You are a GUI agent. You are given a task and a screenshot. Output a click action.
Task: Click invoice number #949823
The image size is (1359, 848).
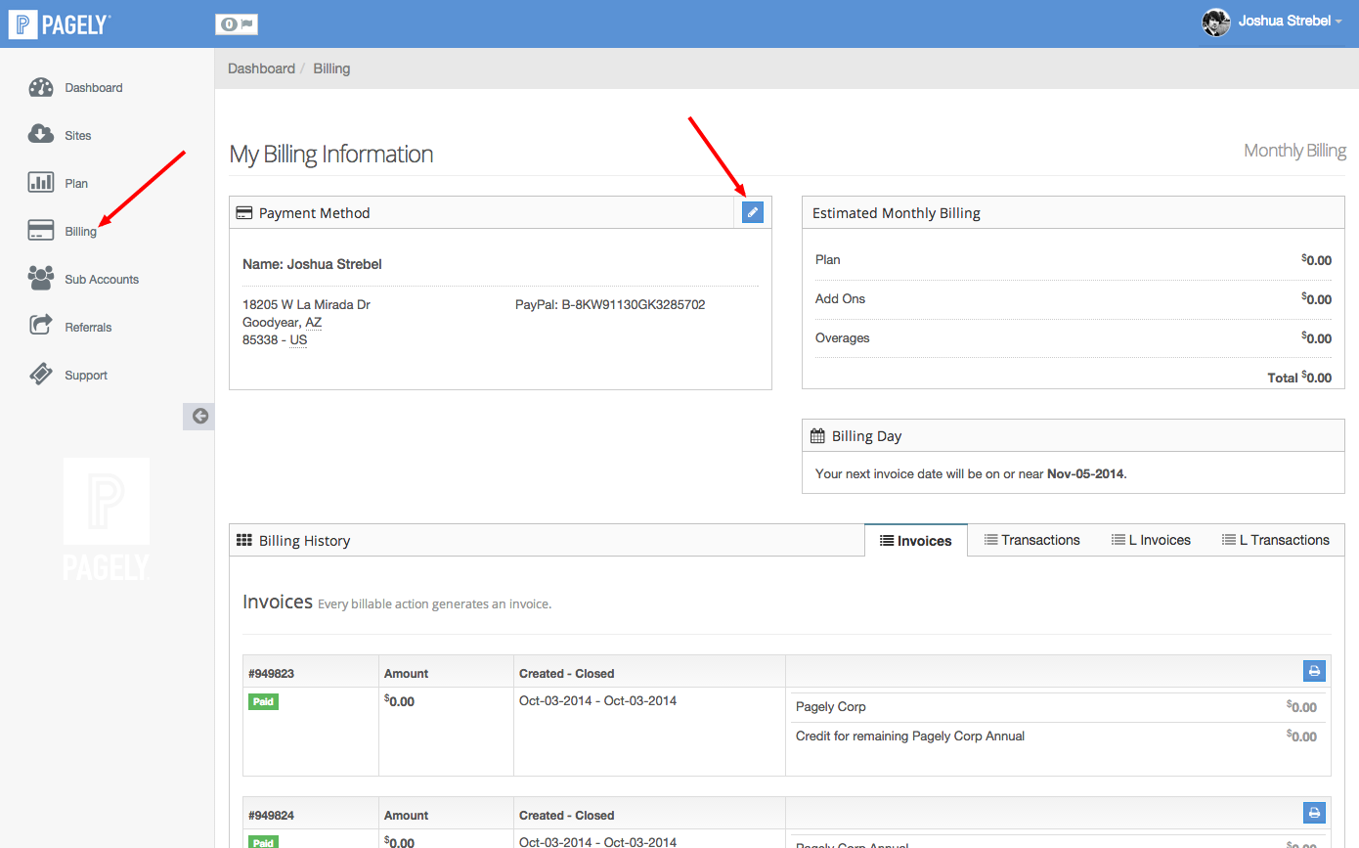[x=272, y=674]
